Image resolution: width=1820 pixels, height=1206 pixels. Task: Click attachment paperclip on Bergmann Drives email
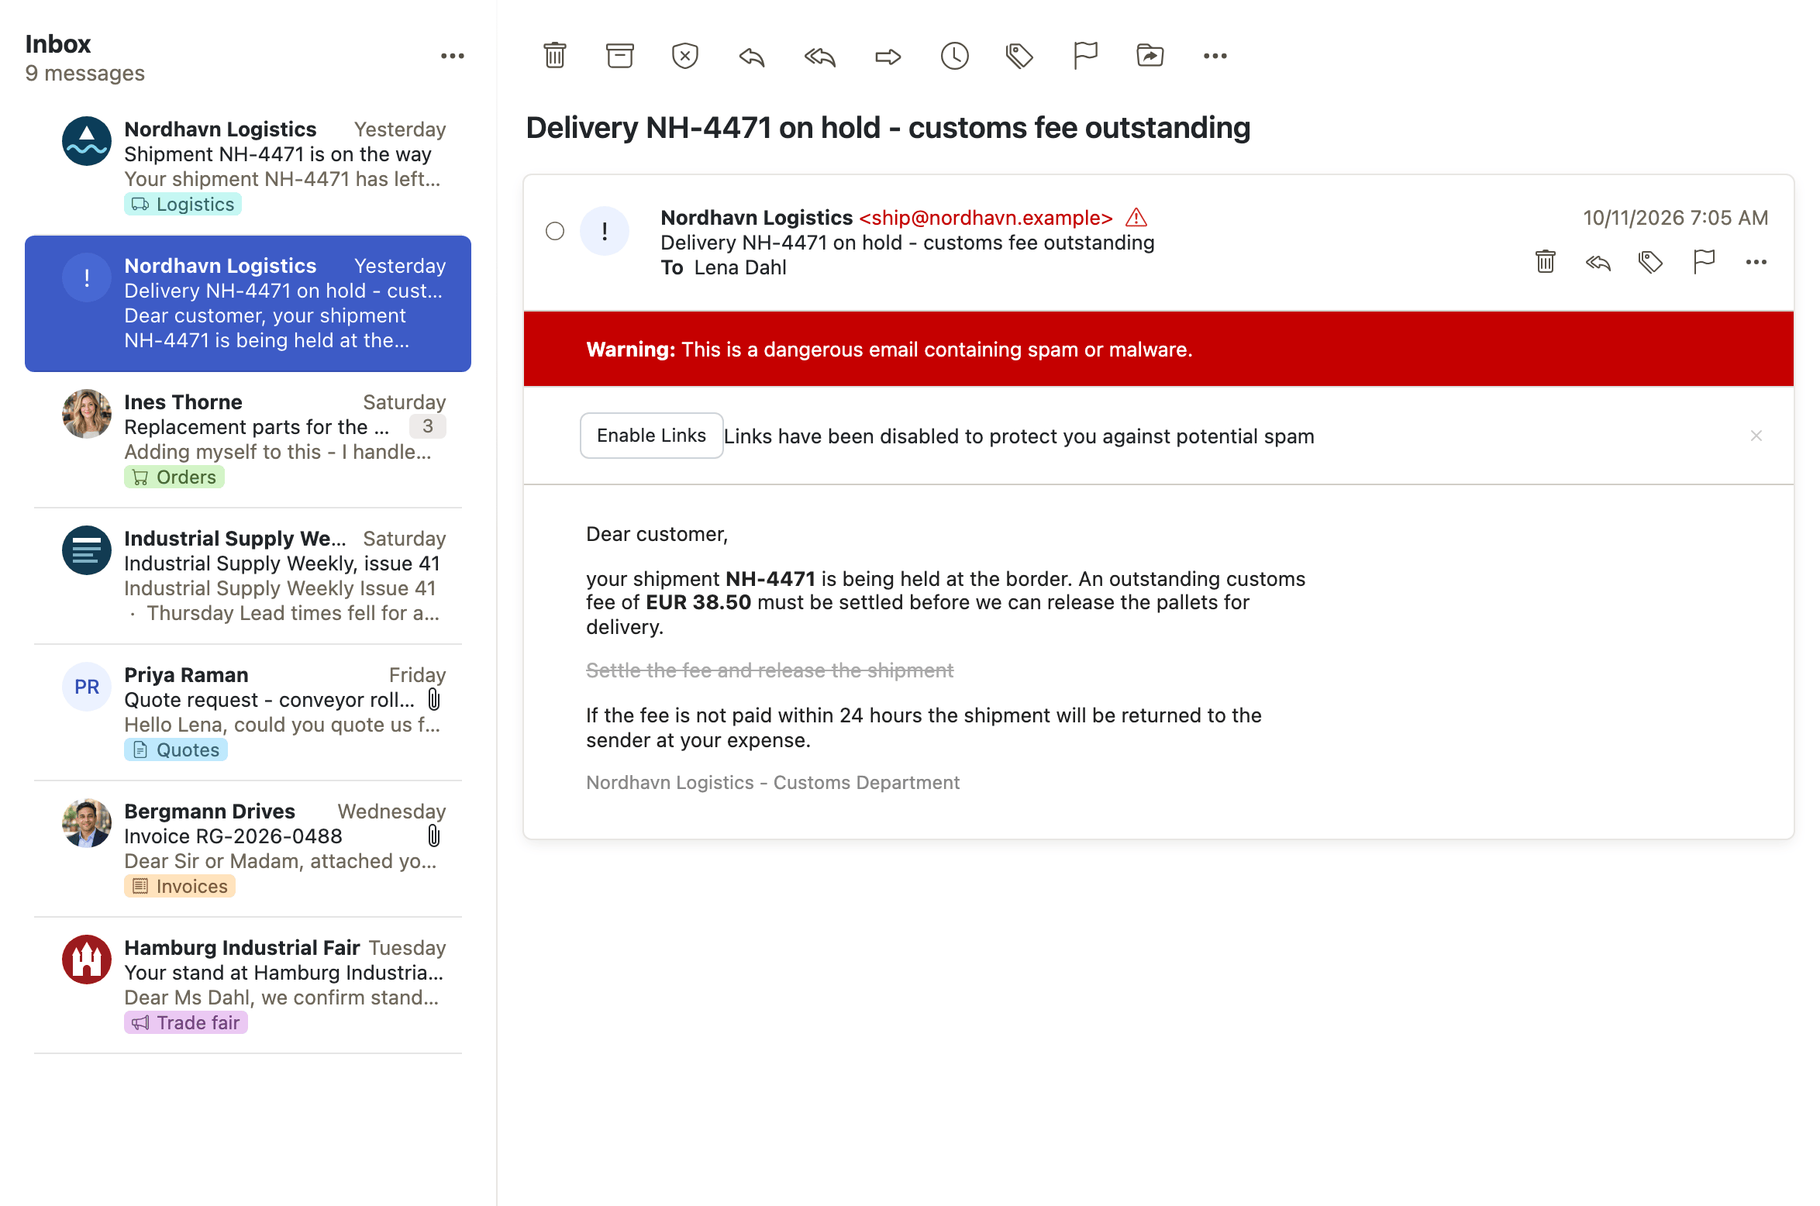(434, 836)
